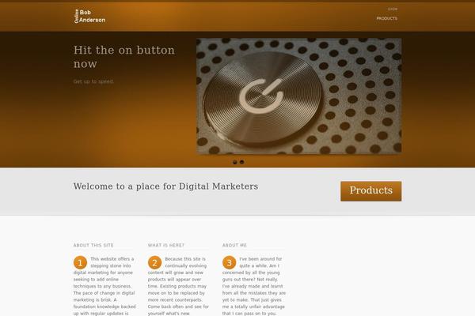This screenshot has width=475, height=316.
Task: Select the first slideshow pagination dot
Action: [x=235, y=163]
